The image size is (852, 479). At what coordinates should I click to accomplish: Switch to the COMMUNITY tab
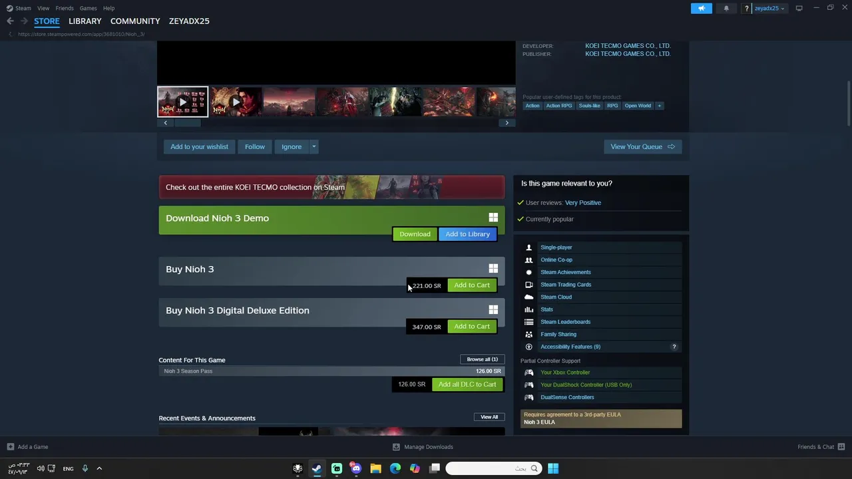[135, 21]
